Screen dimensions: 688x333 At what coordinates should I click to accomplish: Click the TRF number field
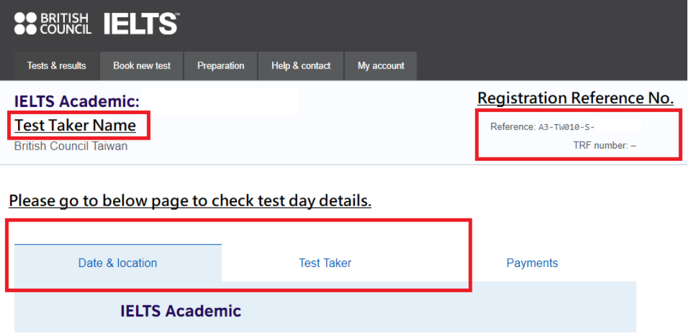[604, 145]
